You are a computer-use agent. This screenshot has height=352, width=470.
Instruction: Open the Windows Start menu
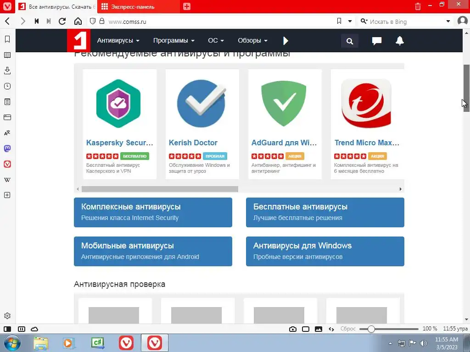coord(12,343)
